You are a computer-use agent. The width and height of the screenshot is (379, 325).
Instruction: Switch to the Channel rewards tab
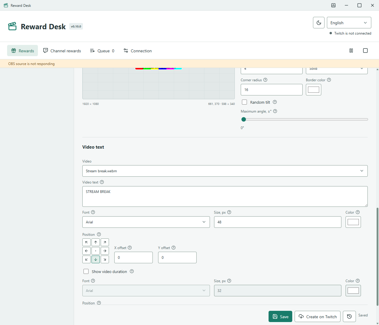pos(62,51)
